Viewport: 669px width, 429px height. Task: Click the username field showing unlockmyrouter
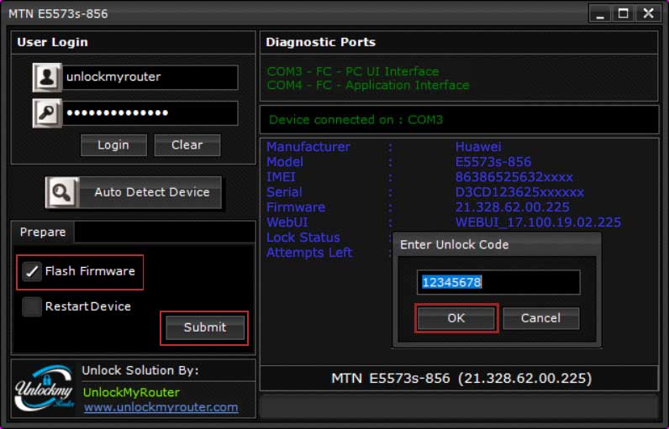[x=150, y=77]
